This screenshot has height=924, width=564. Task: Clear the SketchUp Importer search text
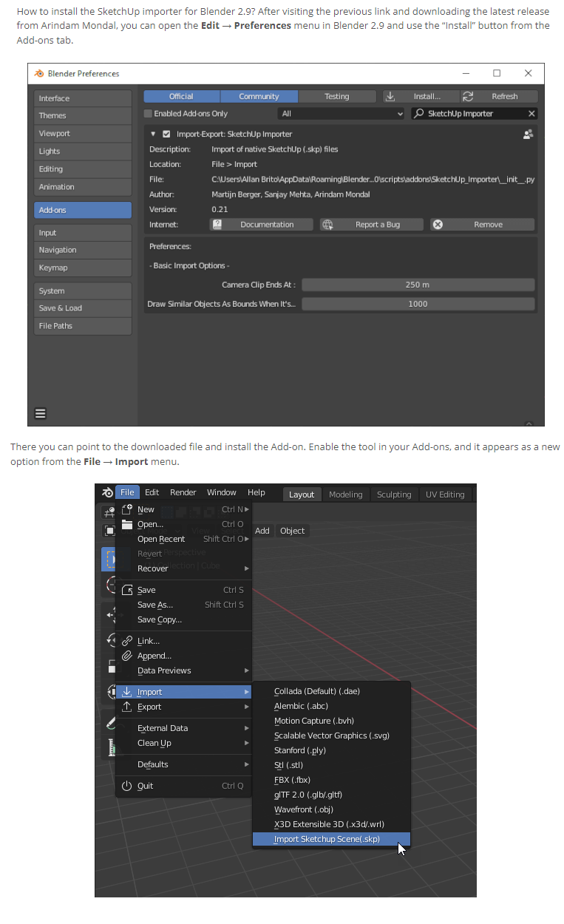coord(531,114)
